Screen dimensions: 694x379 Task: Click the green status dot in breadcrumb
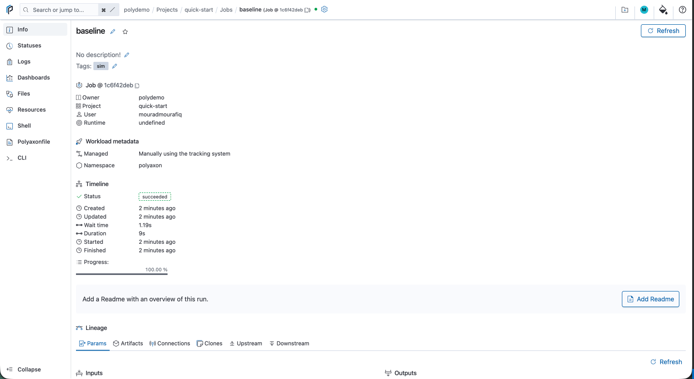click(316, 9)
